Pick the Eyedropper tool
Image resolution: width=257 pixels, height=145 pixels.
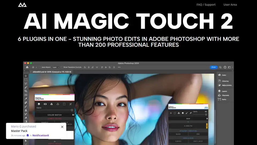point(26,99)
